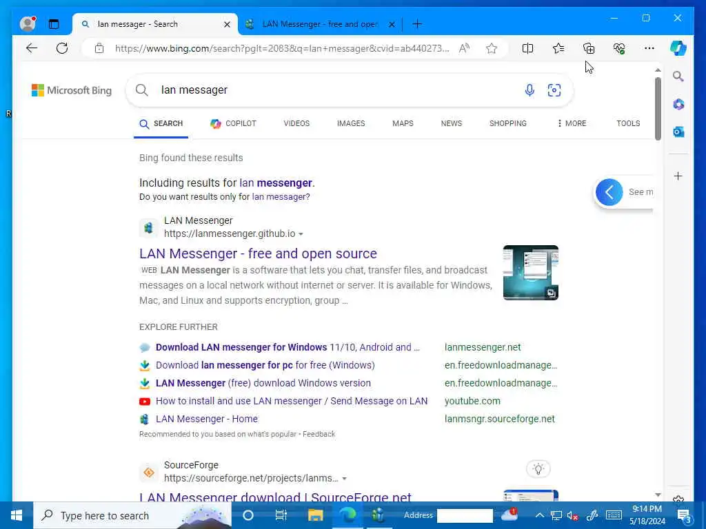
Task: Switch to Shopping results
Action: coord(508,123)
